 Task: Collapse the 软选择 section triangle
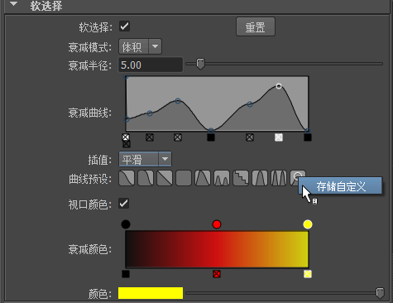[x=14, y=4]
